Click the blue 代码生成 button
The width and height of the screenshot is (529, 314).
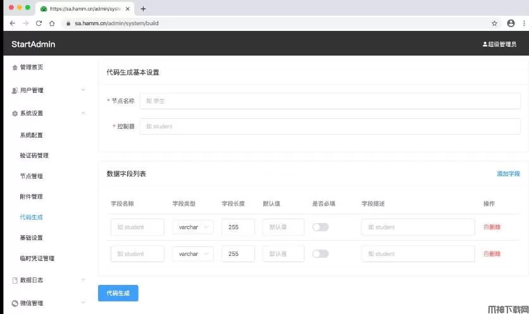tap(118, 293)
